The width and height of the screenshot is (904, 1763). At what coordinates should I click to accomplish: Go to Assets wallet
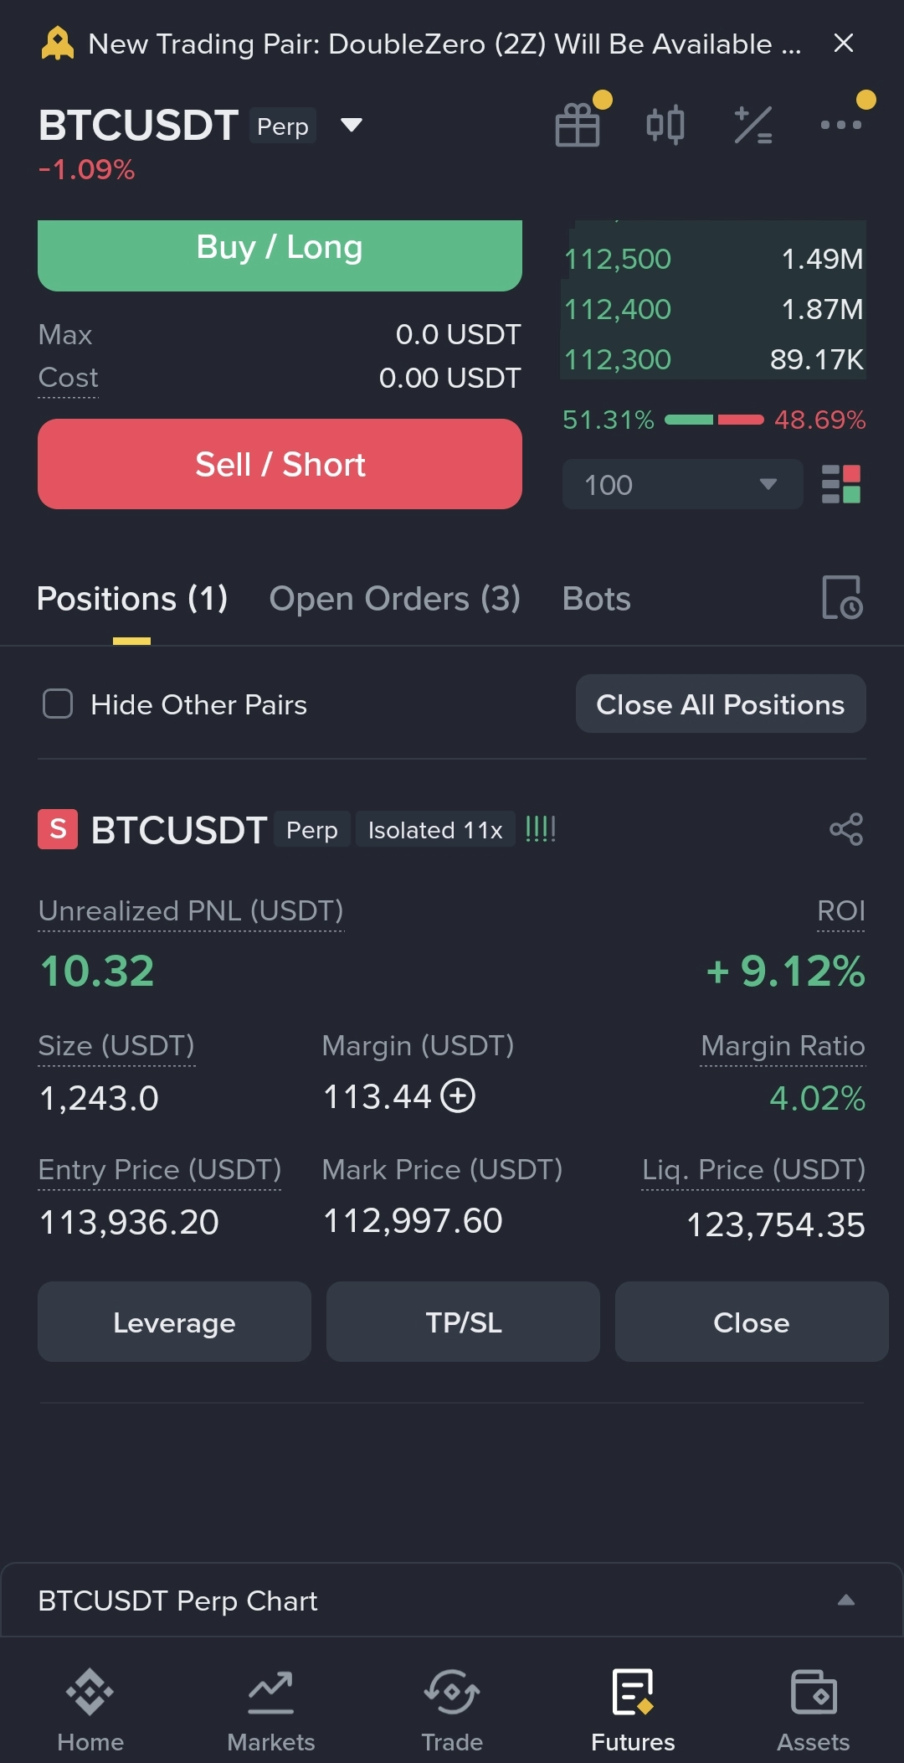[813, 1709]
